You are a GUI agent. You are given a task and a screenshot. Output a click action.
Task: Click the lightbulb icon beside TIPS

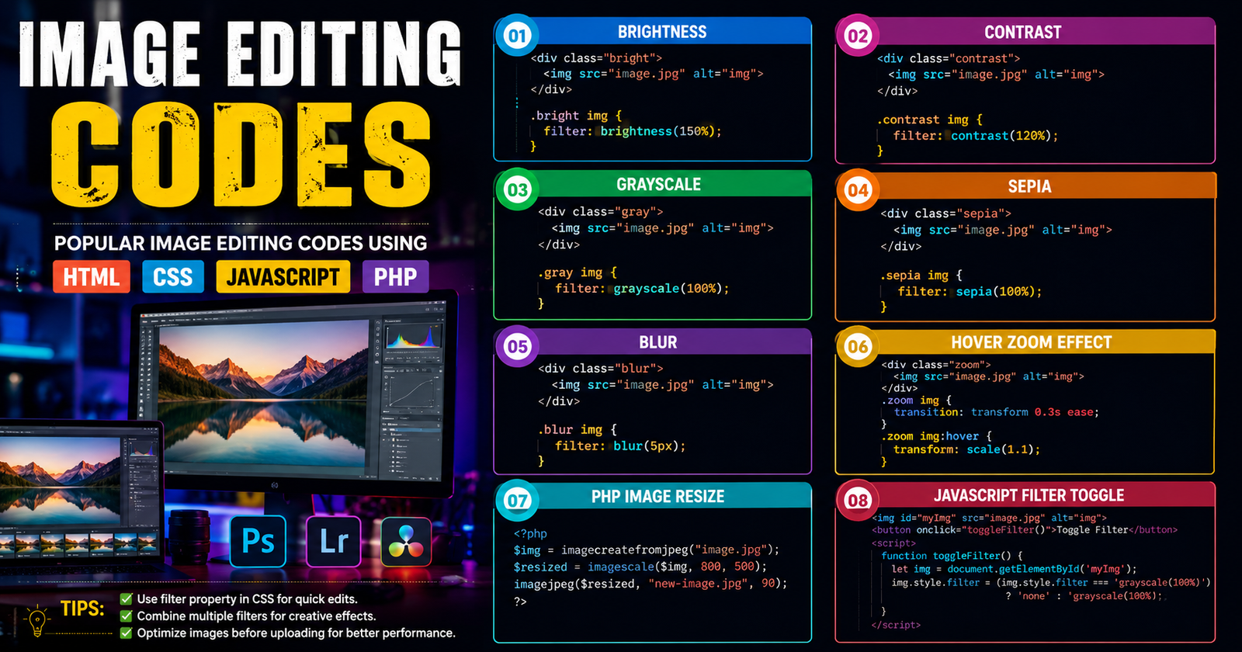(36, 620)
